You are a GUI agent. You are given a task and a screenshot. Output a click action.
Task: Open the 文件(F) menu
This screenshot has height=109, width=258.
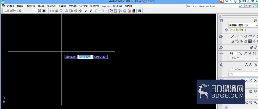10,6
